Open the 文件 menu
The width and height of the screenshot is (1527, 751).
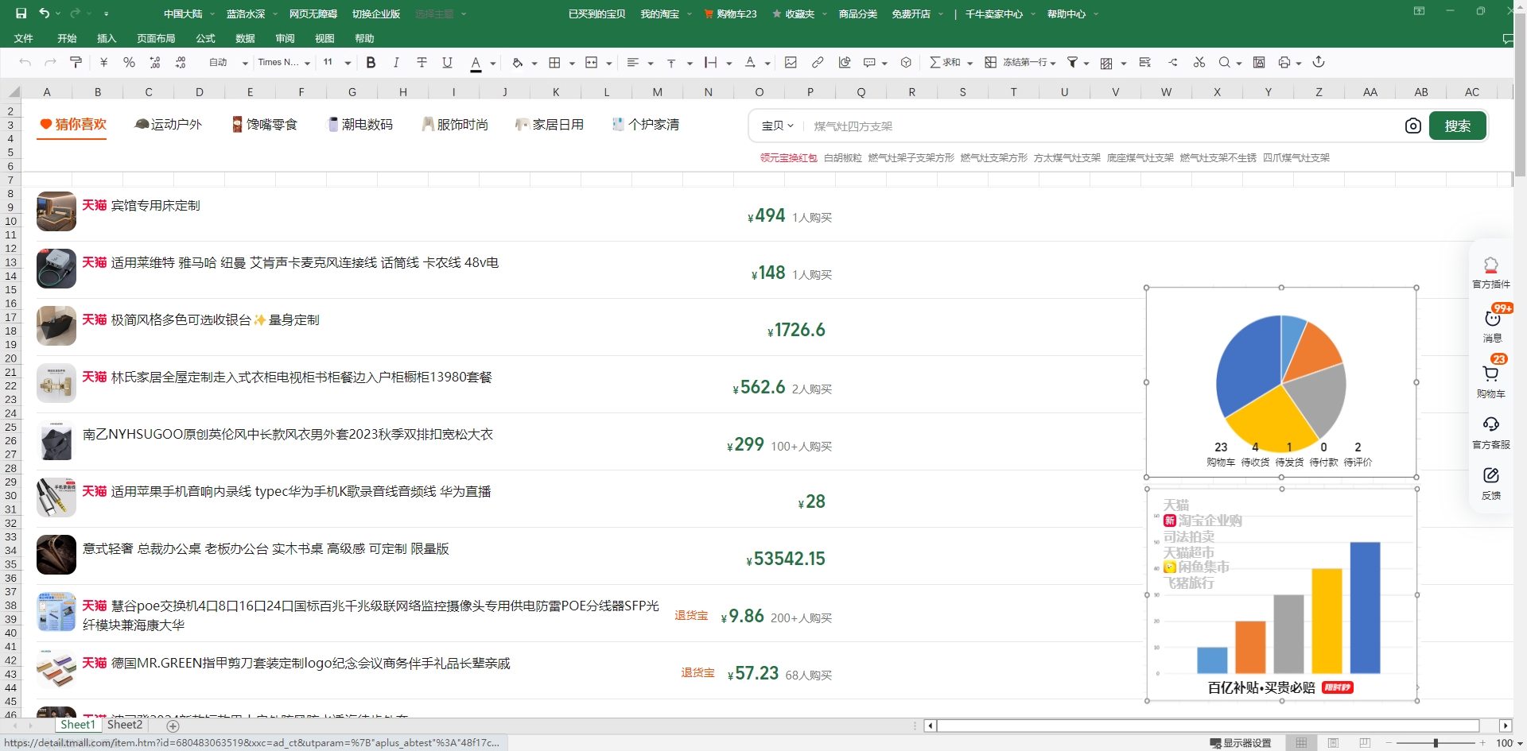pyautogui.click(x=24, y=38)
